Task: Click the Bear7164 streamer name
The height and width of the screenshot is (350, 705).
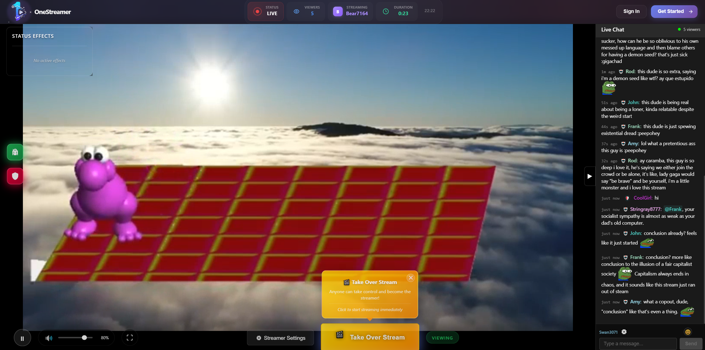Action: click(356, 14)
